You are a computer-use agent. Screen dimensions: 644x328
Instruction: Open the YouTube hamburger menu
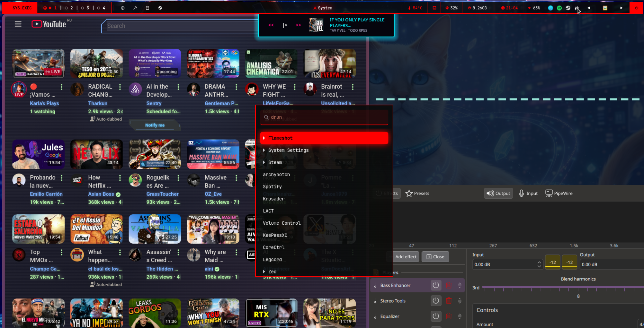tap(18, 24)
